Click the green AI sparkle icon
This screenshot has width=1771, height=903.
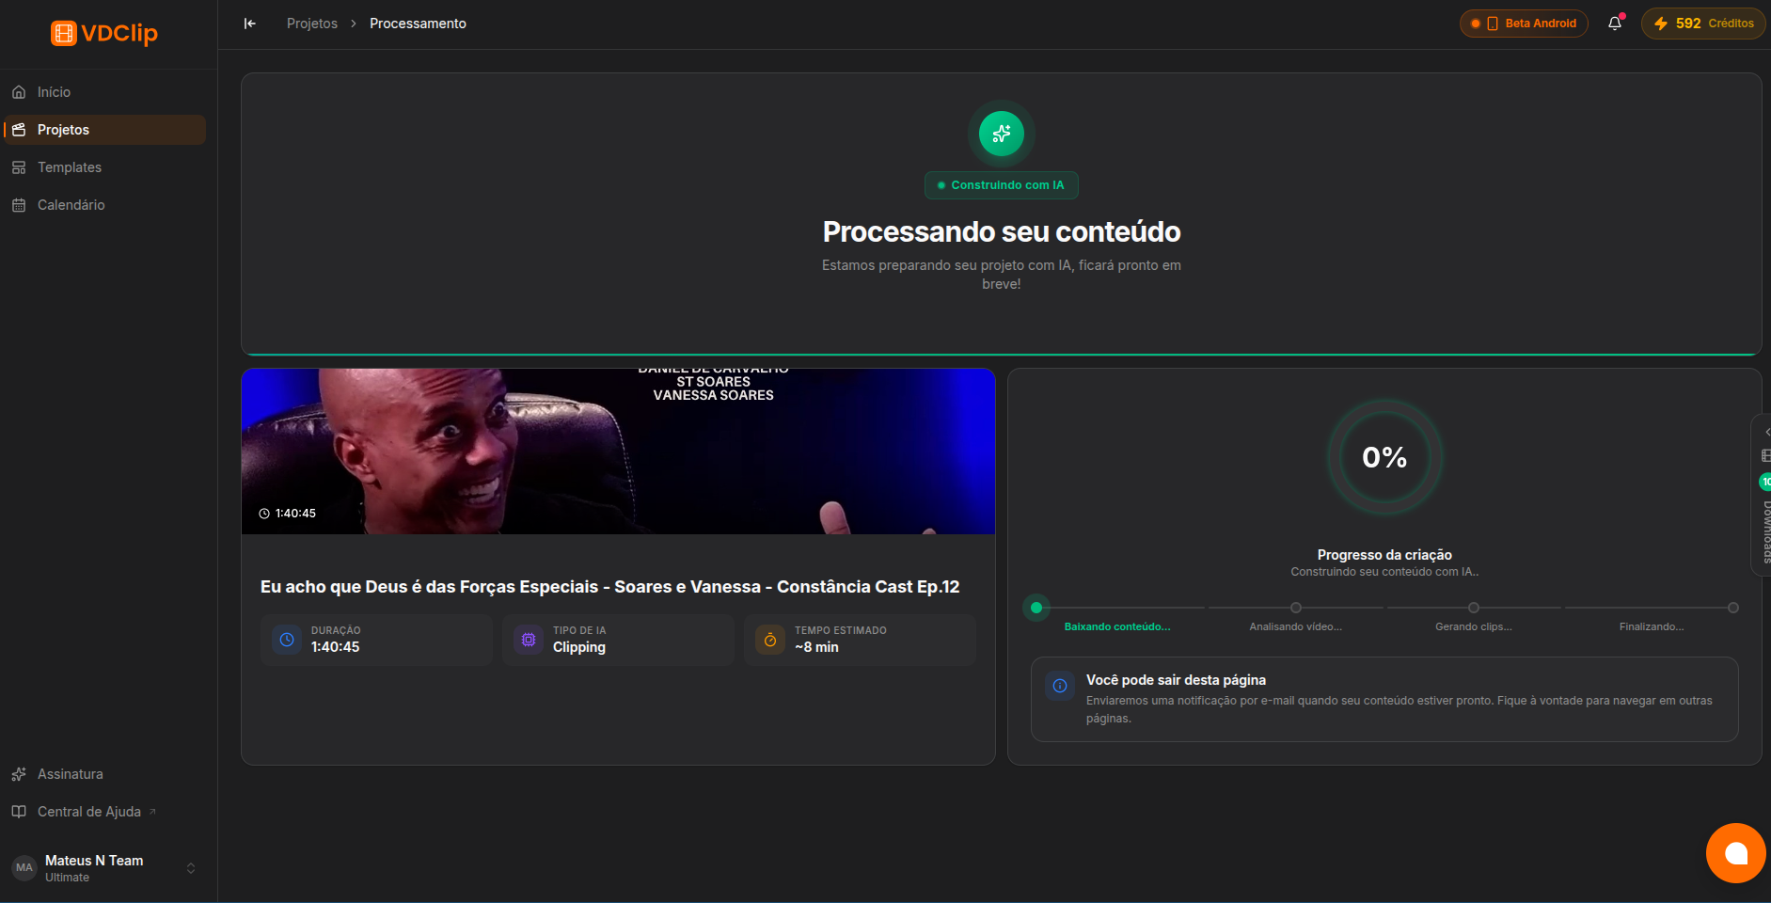point(1002,134)
